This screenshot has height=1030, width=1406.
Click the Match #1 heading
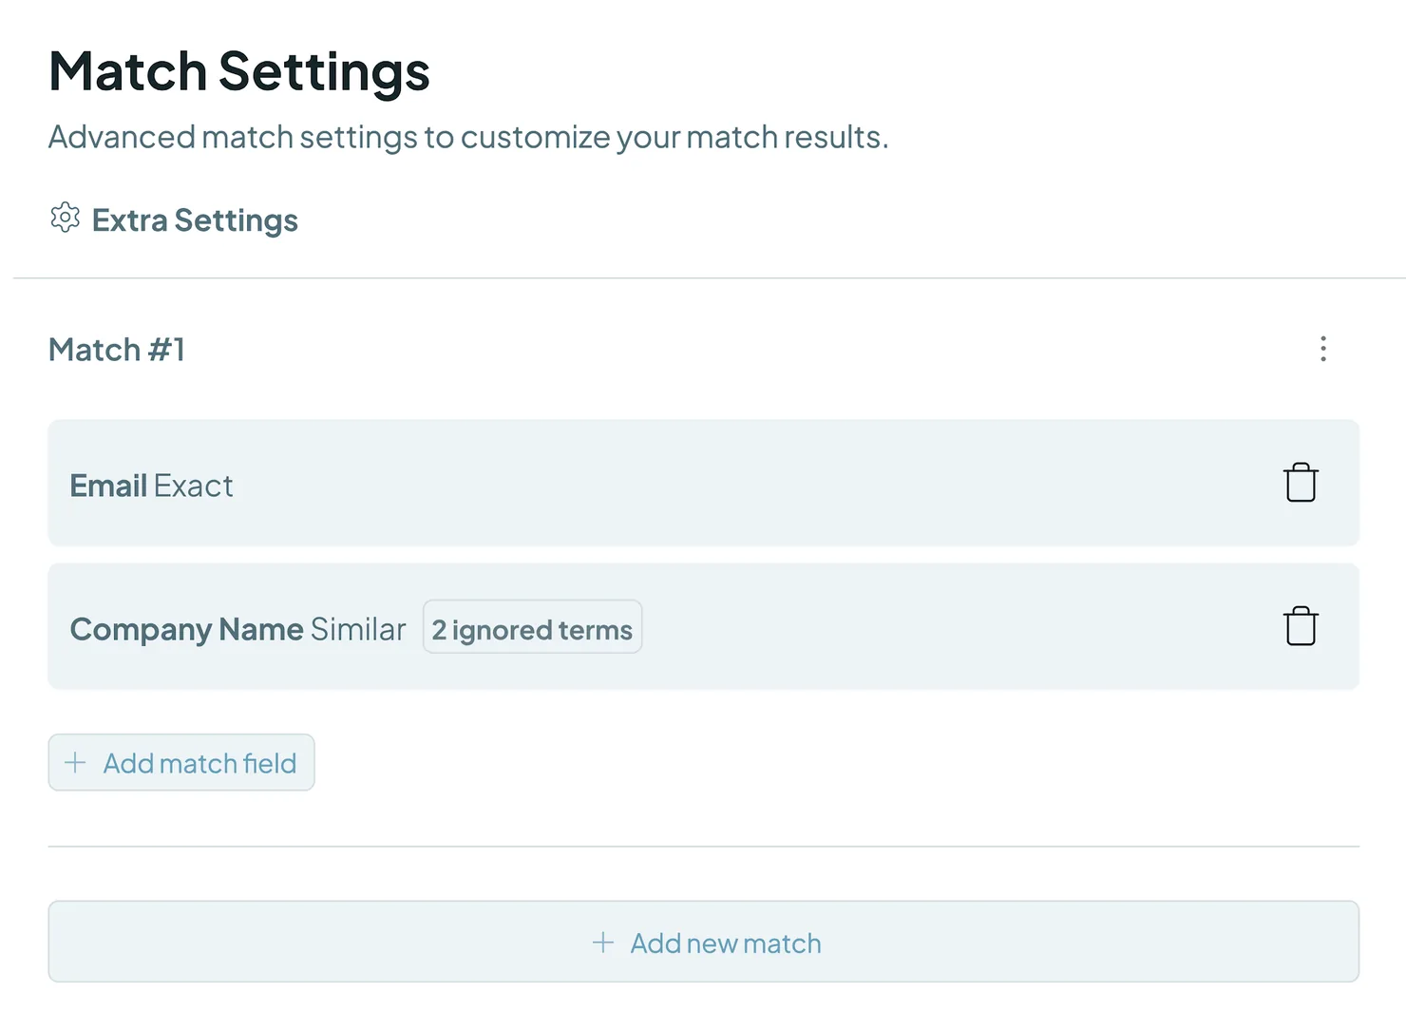(x=117, y=350)
